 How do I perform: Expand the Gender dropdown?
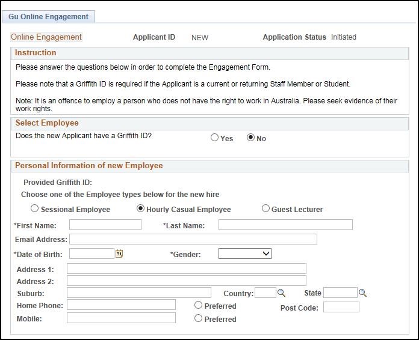point(245,254)
